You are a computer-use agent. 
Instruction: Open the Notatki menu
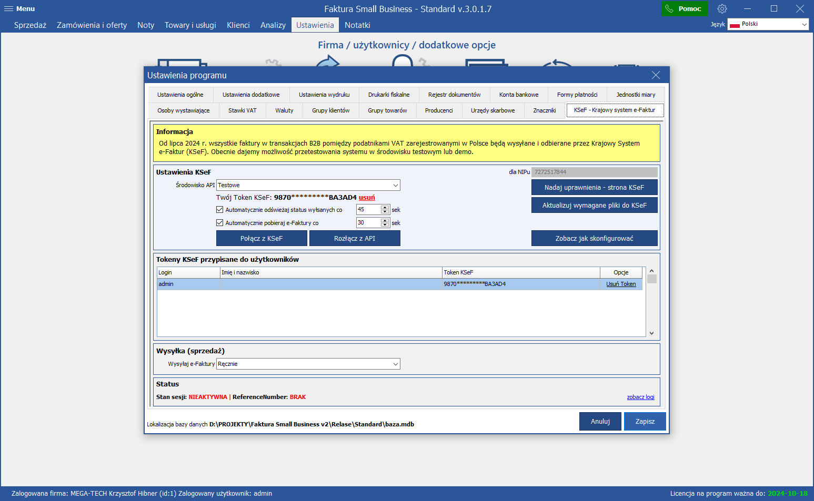click(357, 25)
